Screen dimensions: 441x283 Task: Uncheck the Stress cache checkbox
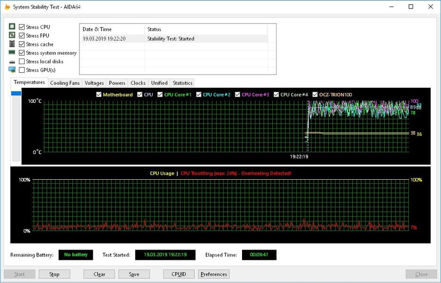[22, 44]
